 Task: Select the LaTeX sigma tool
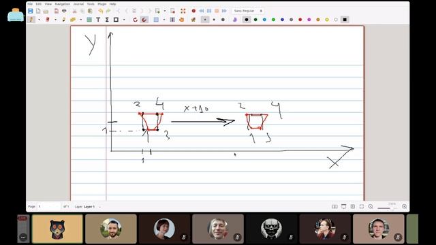coord(107,20)
